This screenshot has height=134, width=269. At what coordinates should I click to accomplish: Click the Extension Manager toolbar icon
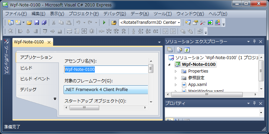tap(217, 23)
